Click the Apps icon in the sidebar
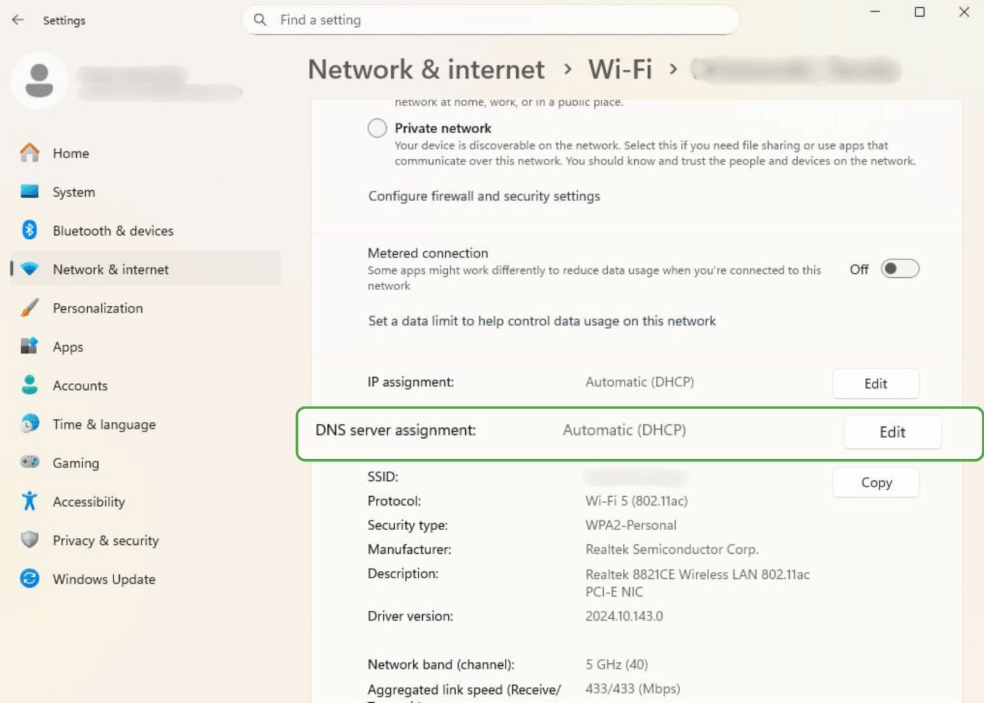The height and width of the screenshot is (703, 984). [x=29, y=346]
